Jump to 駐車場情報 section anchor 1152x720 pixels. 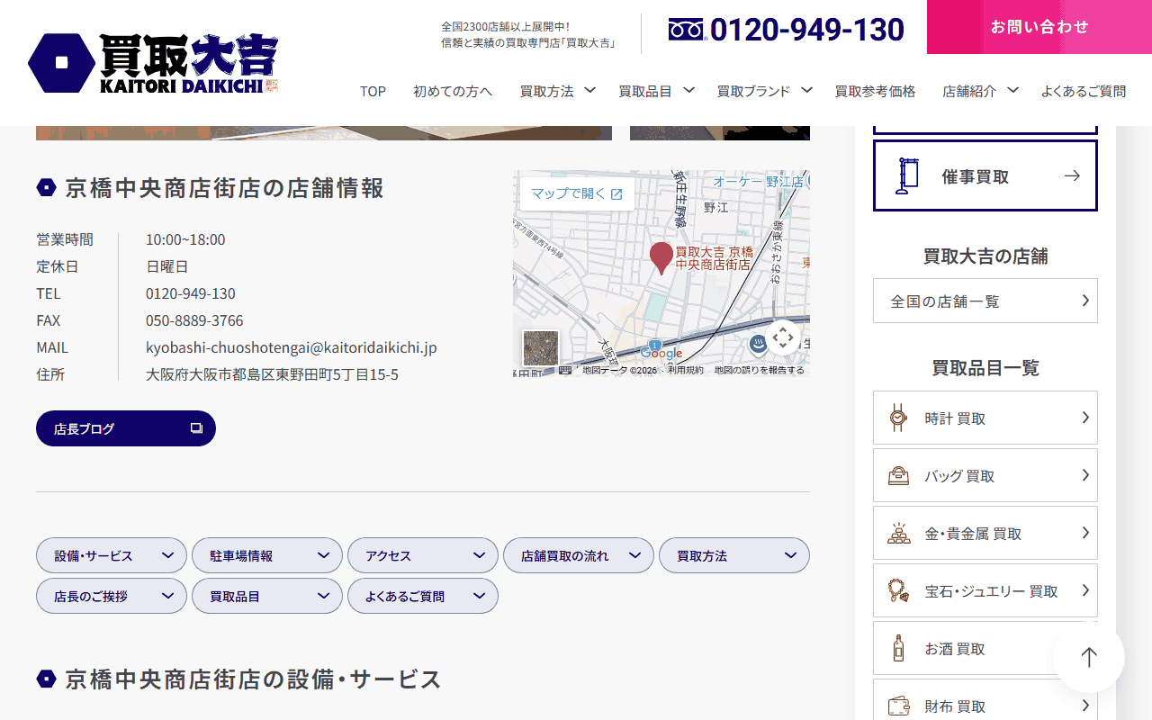(x=267, y=555)
